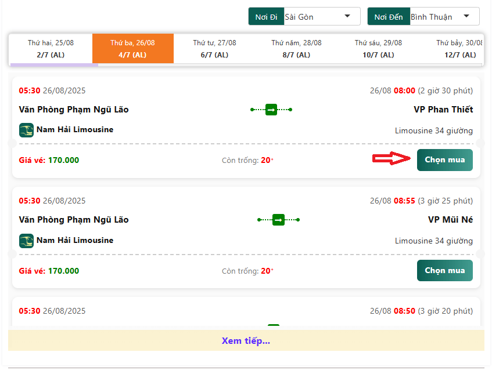Switch to the Thứ tư, 27/08 date tab
Screen dimensions: 492x374
coord(215,49)
